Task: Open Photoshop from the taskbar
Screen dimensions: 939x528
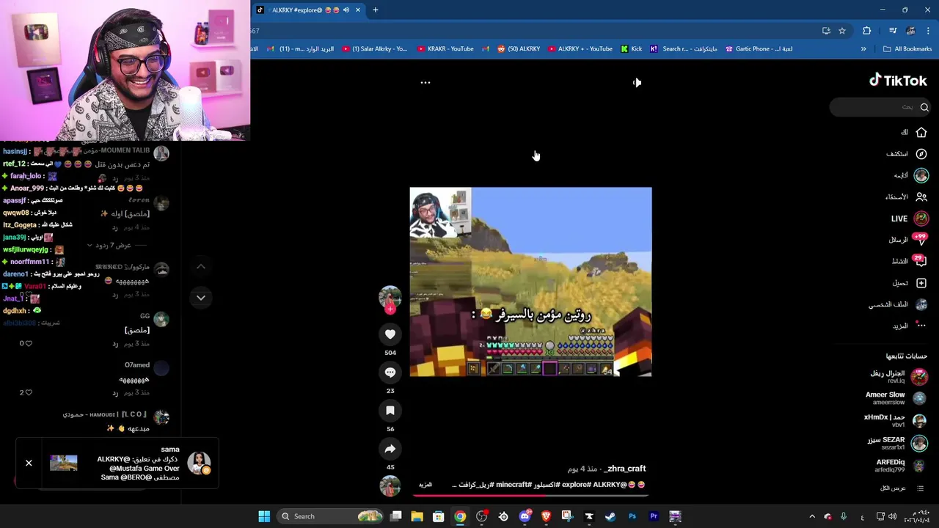Action: pyautogui.click(x=632, y=516)
